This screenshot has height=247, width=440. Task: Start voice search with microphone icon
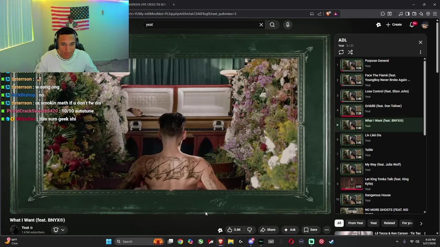click(x=288, y=25)
